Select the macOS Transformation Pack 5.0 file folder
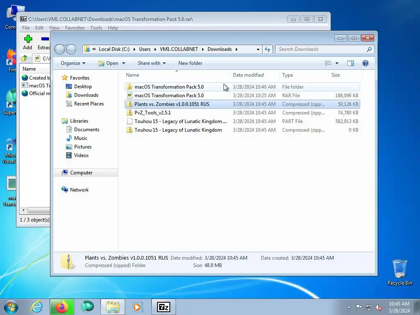This screenshot has height=315, width=420. (242, 87)
